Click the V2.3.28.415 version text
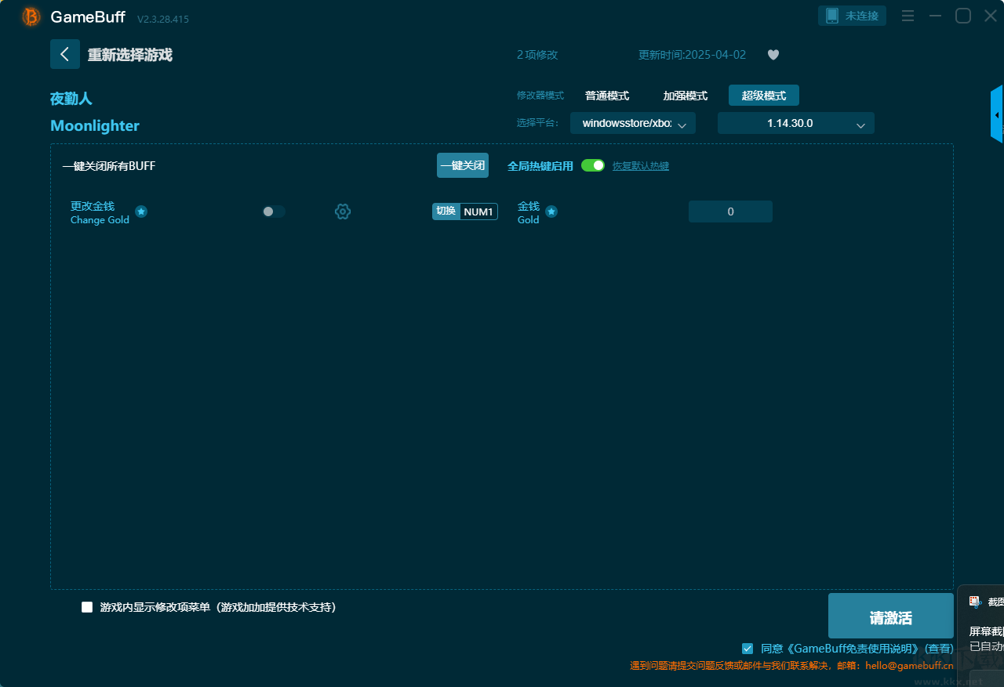 point(163,19)
